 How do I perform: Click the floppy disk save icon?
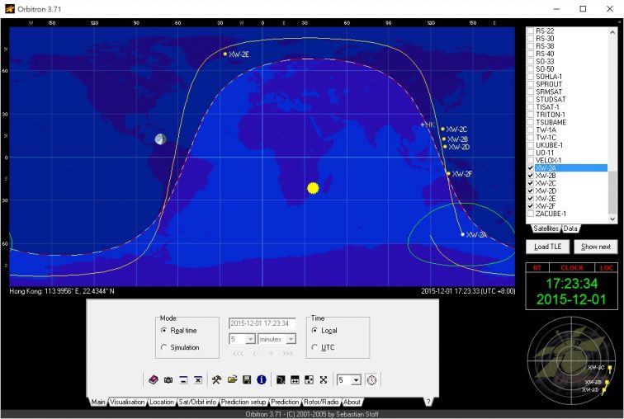tap(247, 379)
